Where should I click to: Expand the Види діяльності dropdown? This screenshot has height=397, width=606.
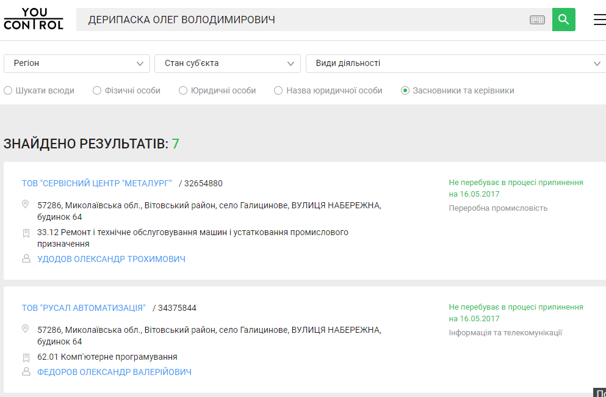coord(455,63)
